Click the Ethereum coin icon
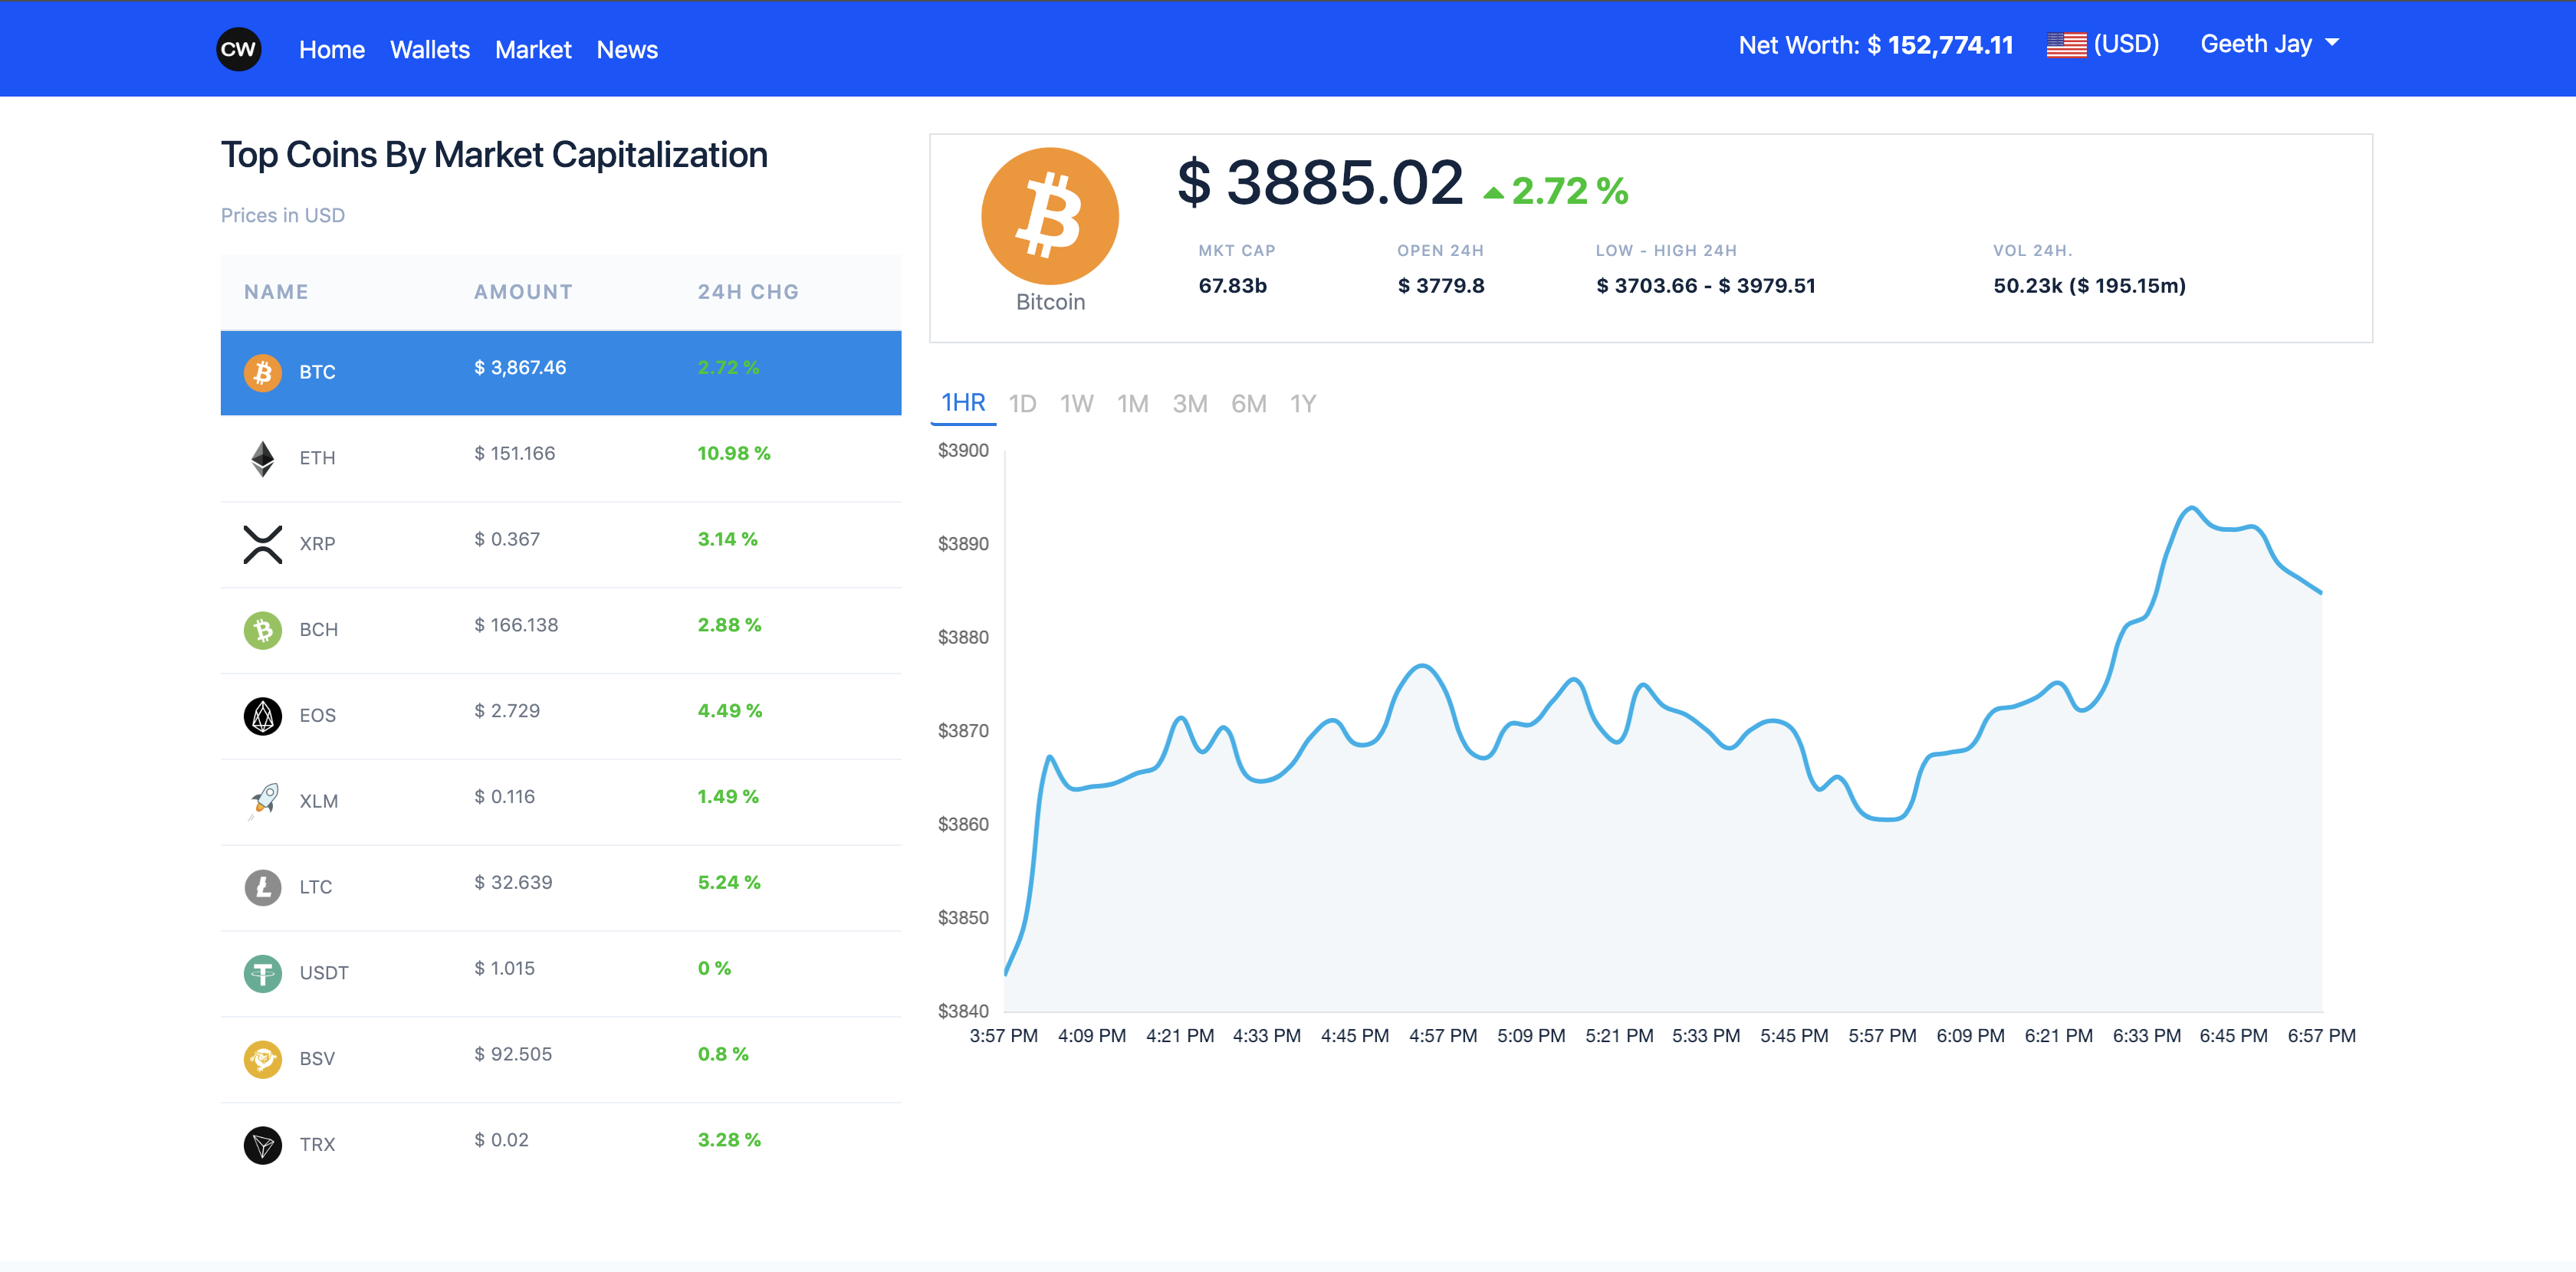The width and height of the screenshot is (2576, 1272). pyautogui.click(x=262, y=459)
